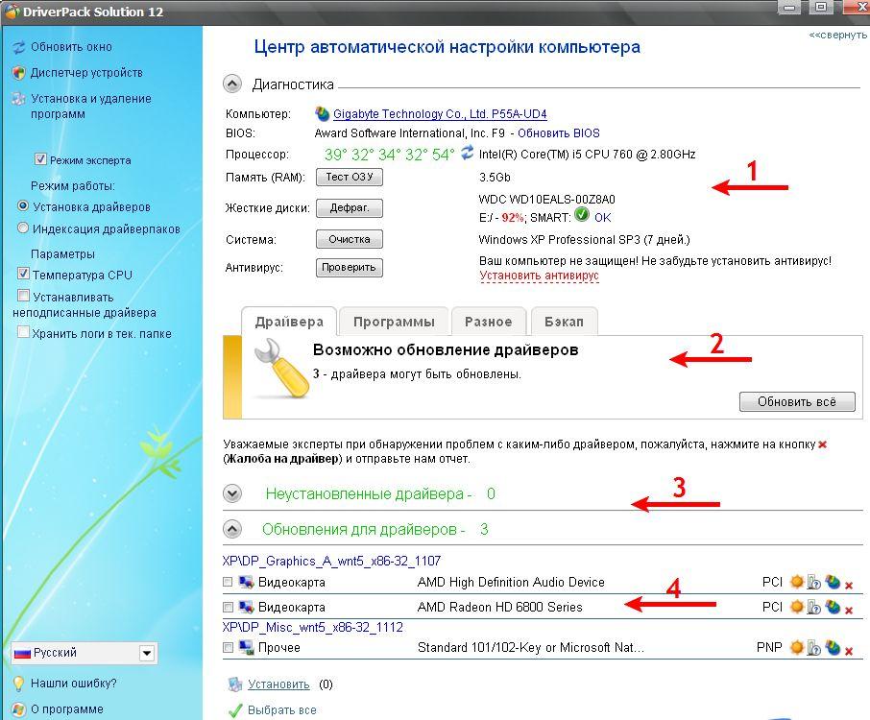
Task: Click the green checkmark beside Выбрать все
Action: pos(235,710)
